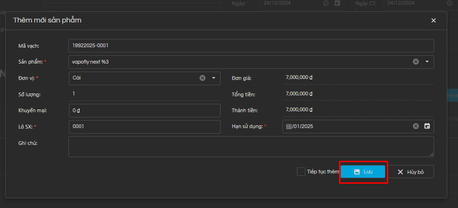458x208 pixels.
Task: Focus the Mã vạch barcode field
Action: (x=251, y=46)
